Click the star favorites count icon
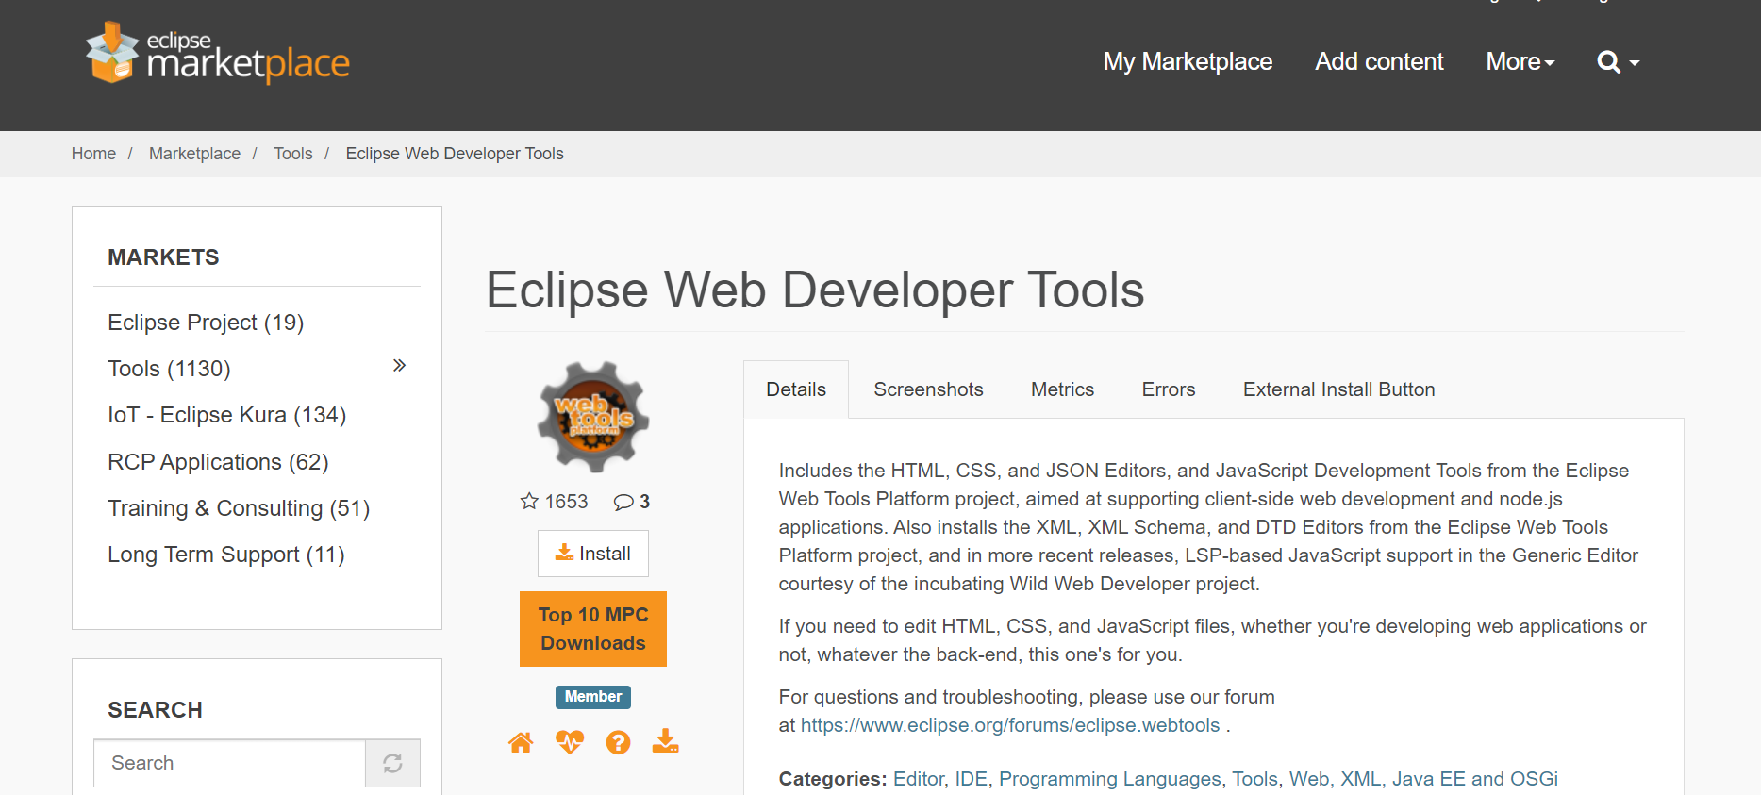1761x795 pixels. [529, 502]
